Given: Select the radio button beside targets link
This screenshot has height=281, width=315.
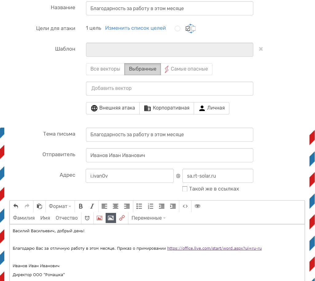Looking at the screenshot, I should click(x=177, y=29).
